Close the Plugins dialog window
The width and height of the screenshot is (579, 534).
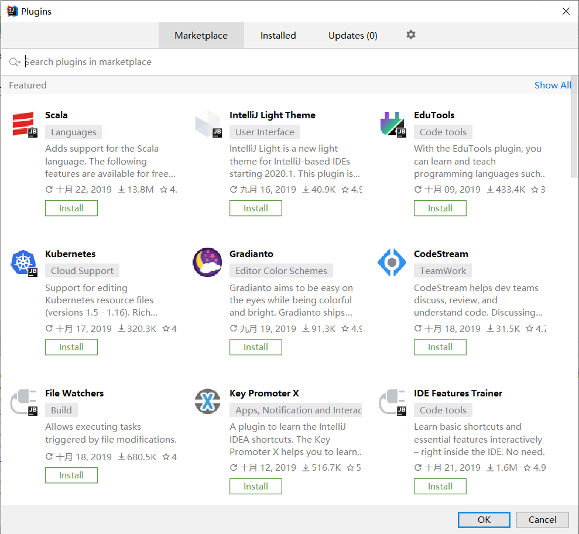pyautogui.click(x=566, y=11)
